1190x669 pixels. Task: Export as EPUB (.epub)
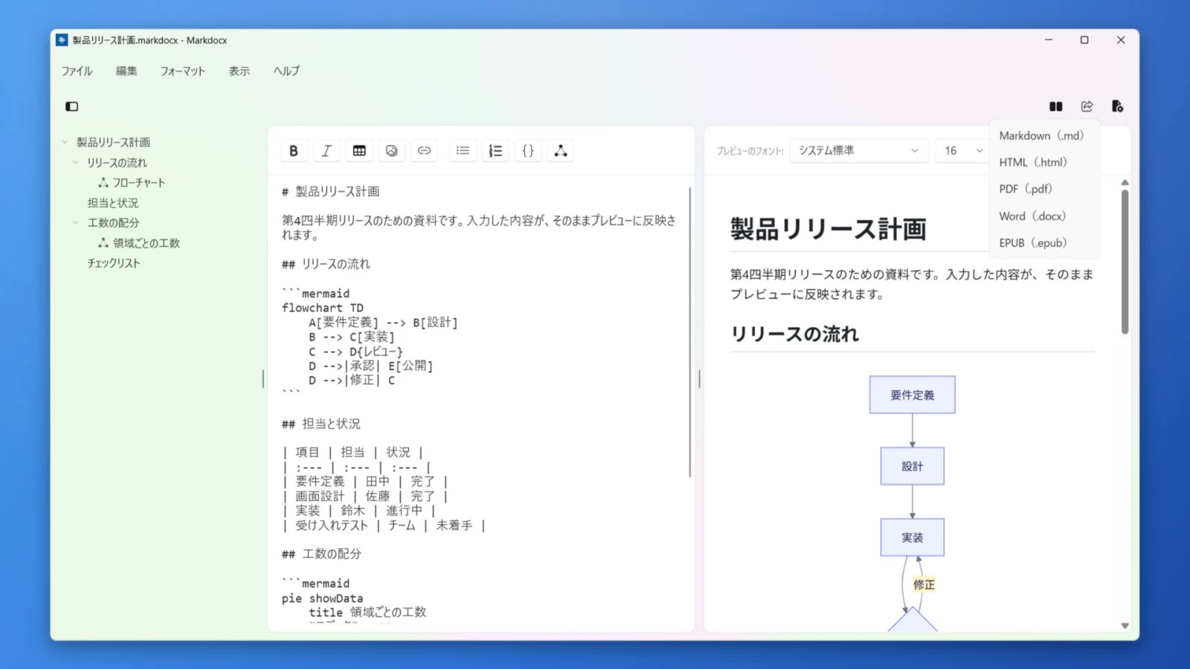pos(1044,243)
